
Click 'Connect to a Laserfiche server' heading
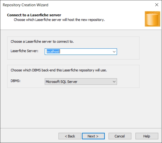coord(34,15)
